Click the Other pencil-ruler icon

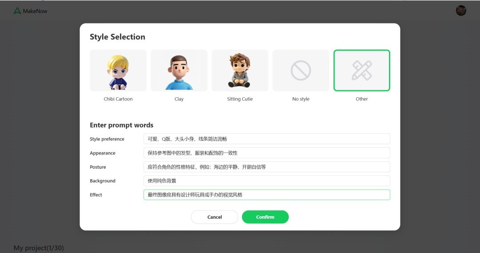[362, 70]
